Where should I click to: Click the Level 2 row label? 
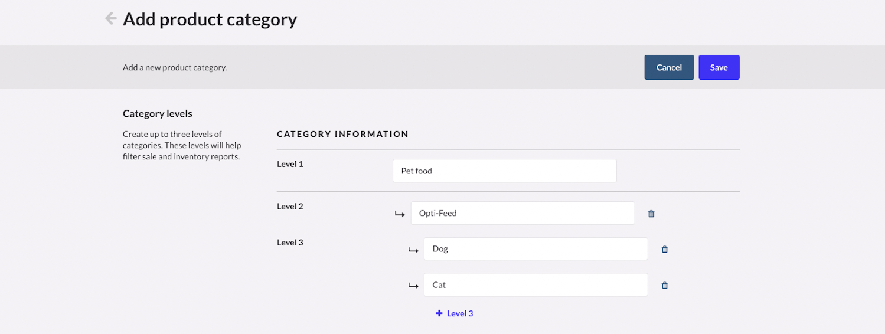pos(290,207)
